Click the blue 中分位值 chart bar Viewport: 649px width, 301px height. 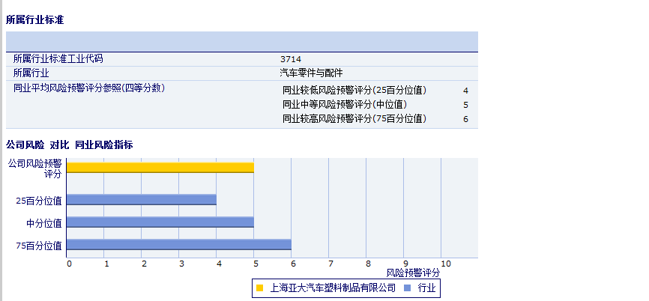(160, 222)
